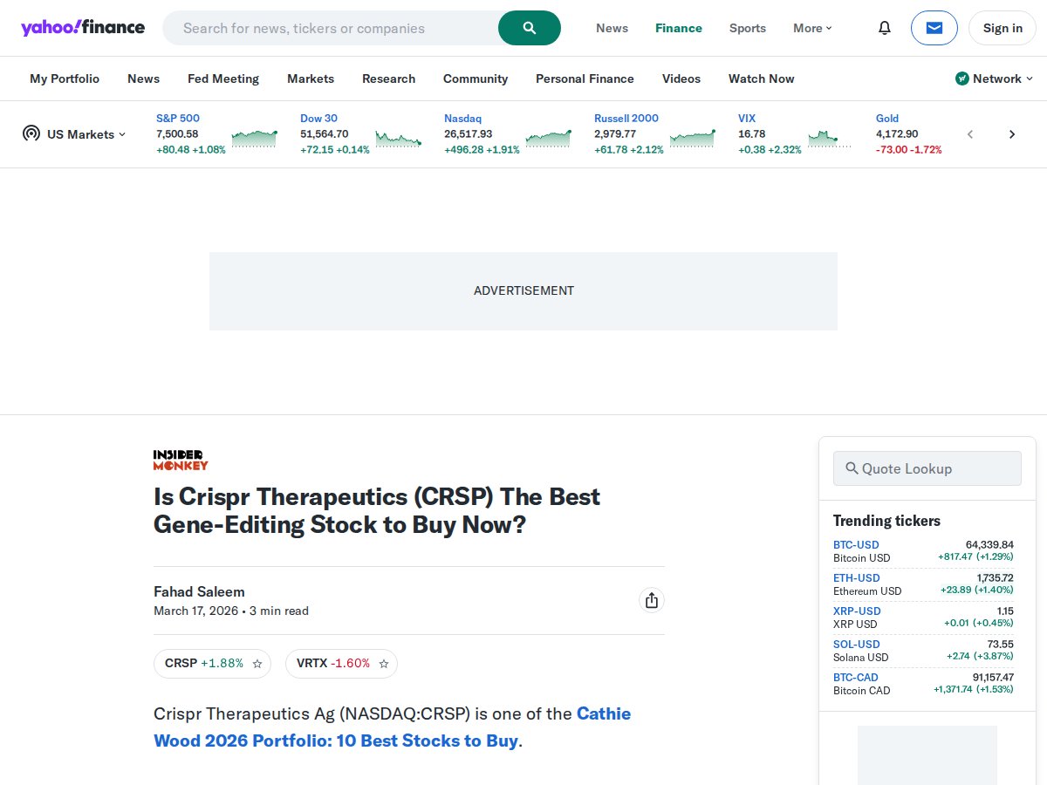Open SOL-USD trending ticker
Viewport: 1047px width, 785px height.
pyautogui.click(x=857, y=644)
